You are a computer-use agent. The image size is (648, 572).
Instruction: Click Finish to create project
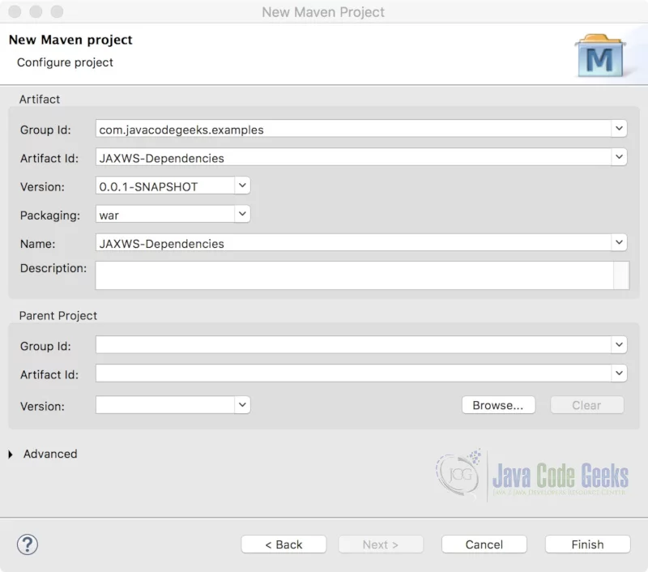point(588,544)
